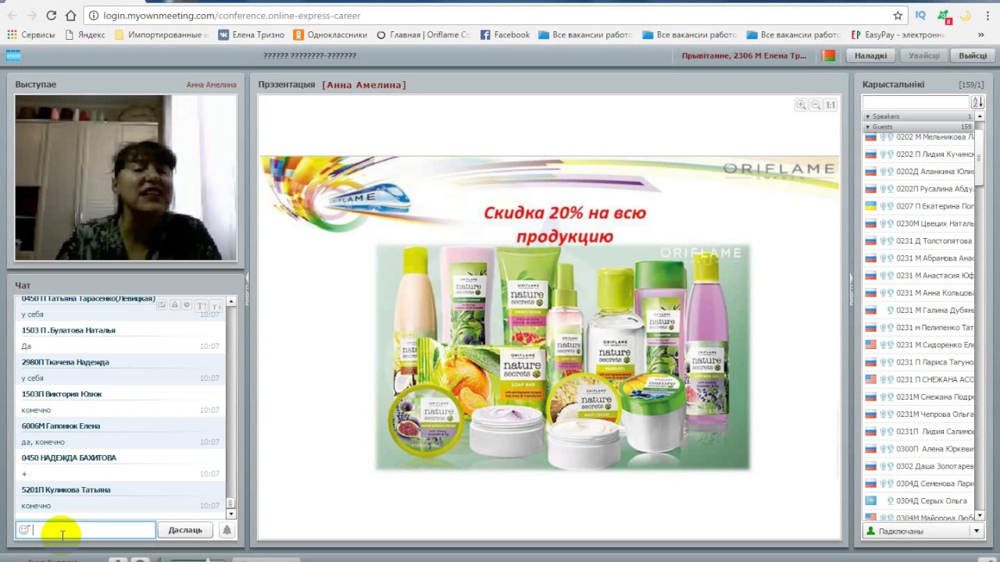1000x562 pixels.
Task: Increase chat text size icon
Action: point(202,305)
